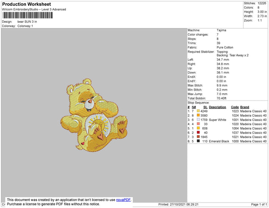Screen dimensions: 269x208
Task: Select the Left value '34.7 mm'
Action: pyautogui.click(x=223, y=60)
